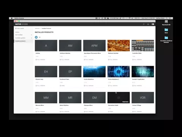Click Full Version label under Controller Editor
This screenshot has height=137, width=182.
coord(138,60)
